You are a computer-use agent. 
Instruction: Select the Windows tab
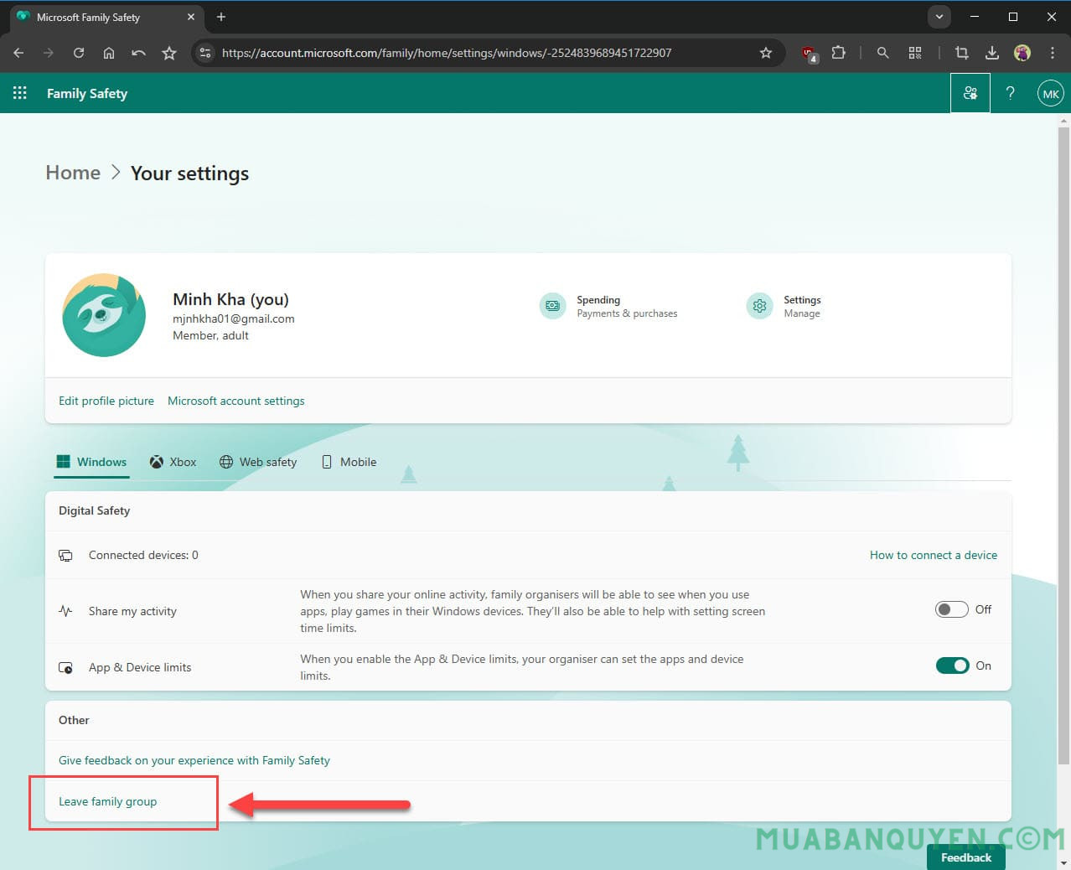click(91, 462)
